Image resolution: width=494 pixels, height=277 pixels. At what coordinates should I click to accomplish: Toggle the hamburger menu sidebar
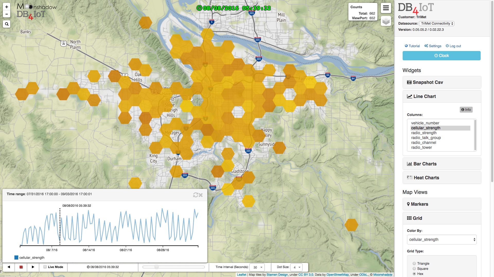click(x=386, y=8)
